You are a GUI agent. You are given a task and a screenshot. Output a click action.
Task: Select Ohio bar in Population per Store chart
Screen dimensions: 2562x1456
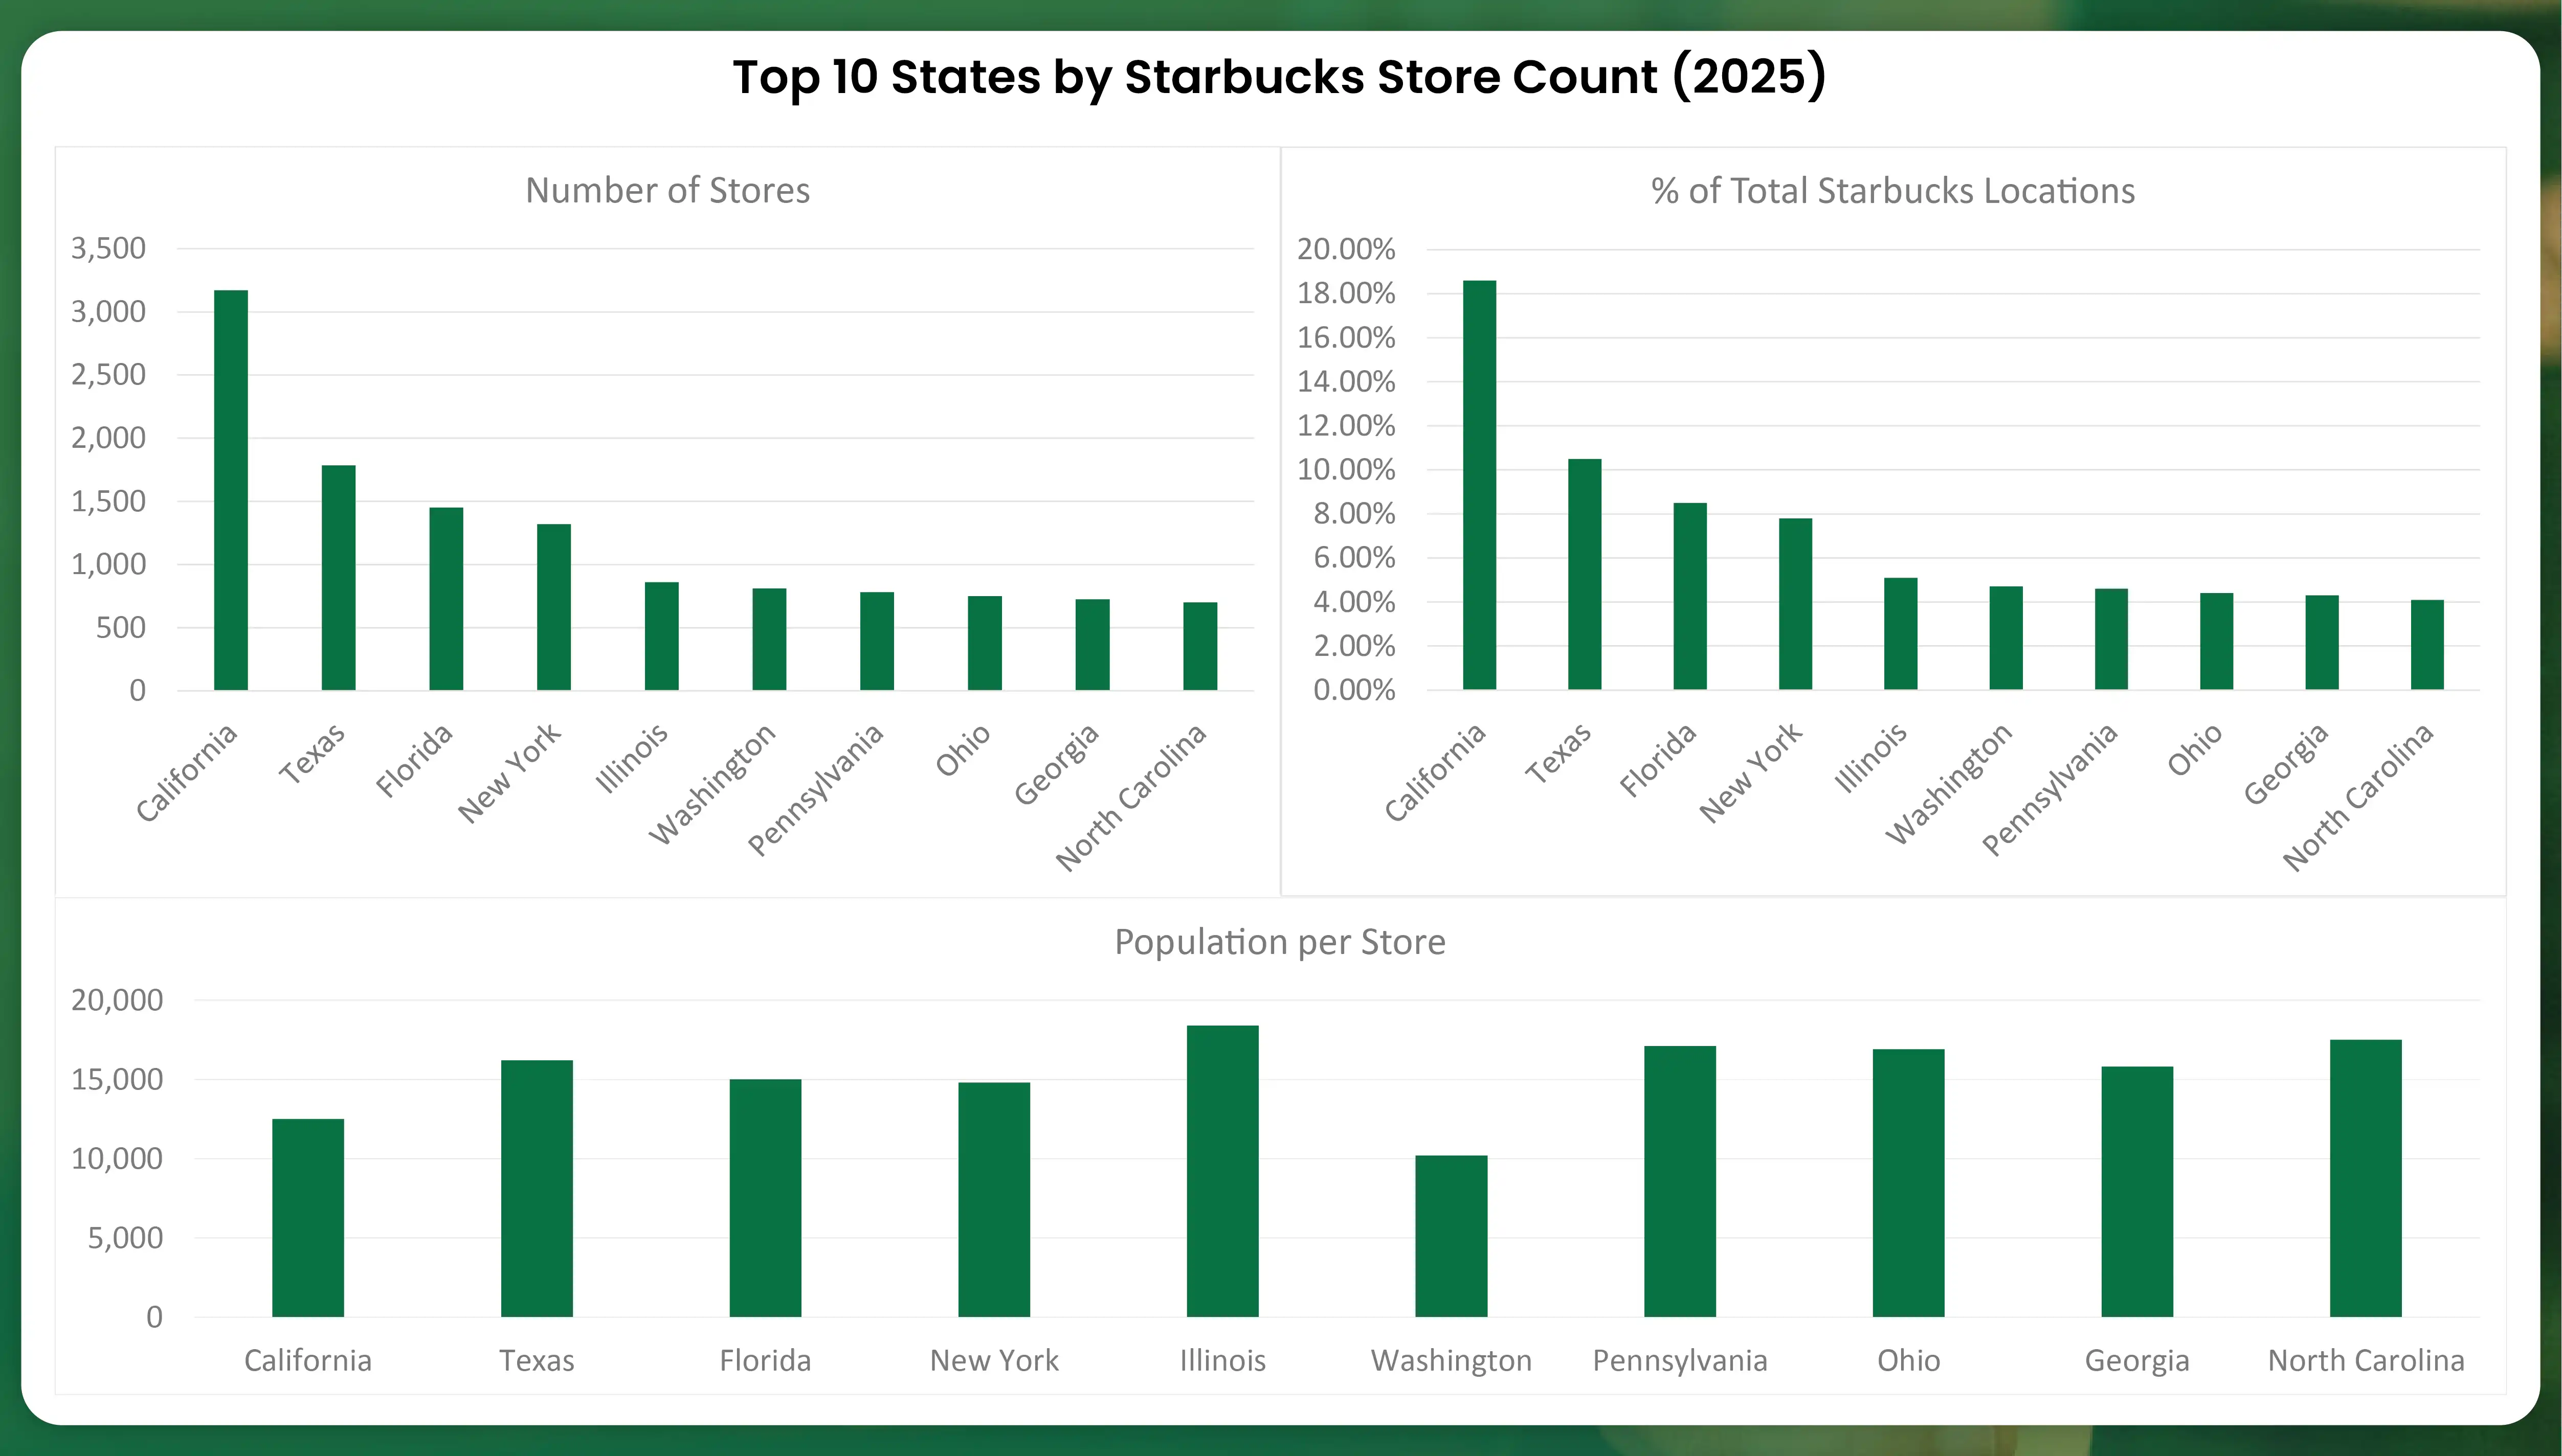(1909, 1183)
